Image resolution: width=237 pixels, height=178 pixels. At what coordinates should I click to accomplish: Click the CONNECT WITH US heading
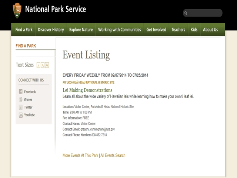click(31, 80)
